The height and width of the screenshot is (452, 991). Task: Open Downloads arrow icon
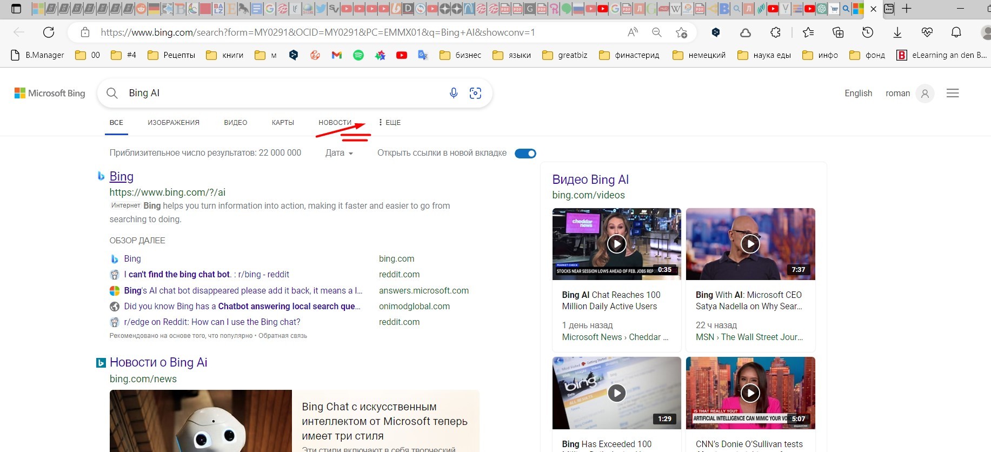point(897,32)
